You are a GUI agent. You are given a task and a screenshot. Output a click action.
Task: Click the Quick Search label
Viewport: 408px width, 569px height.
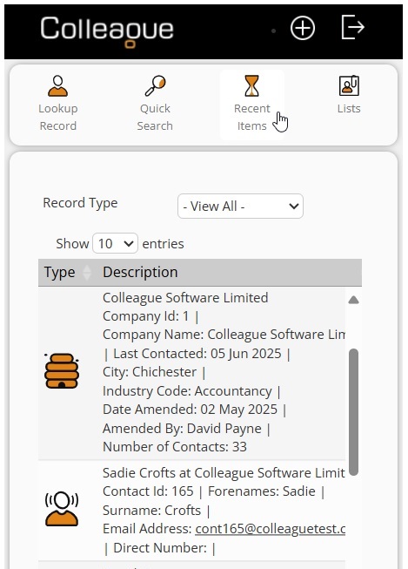(155, 118)
